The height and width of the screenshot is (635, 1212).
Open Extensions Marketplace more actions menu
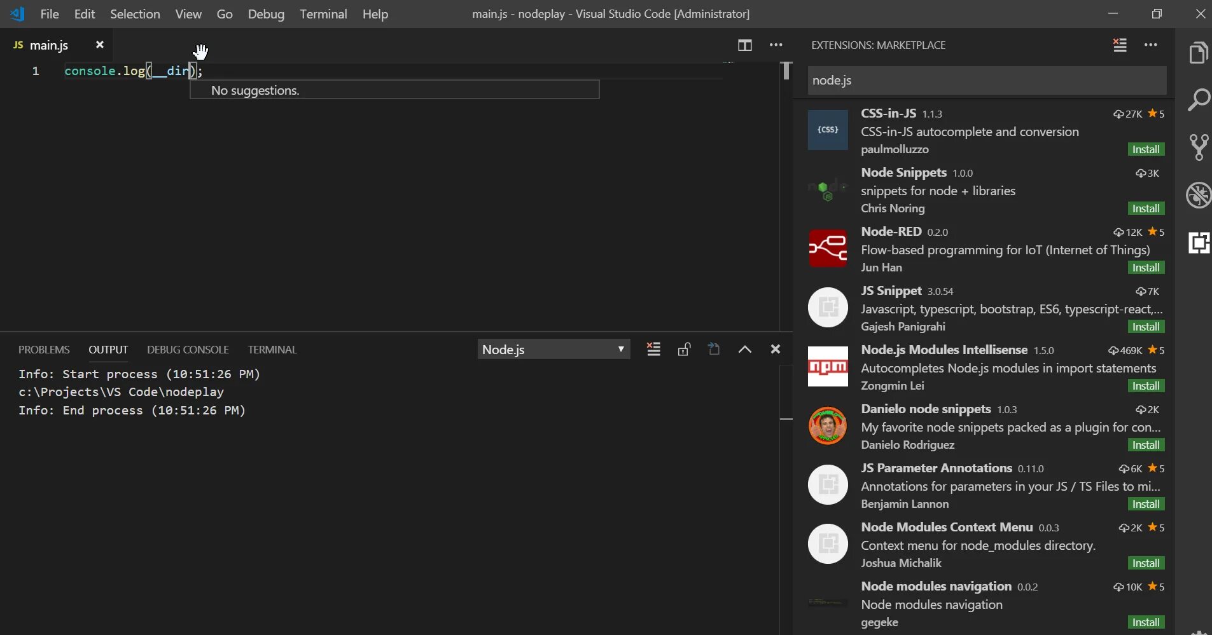coord(1151,45)
